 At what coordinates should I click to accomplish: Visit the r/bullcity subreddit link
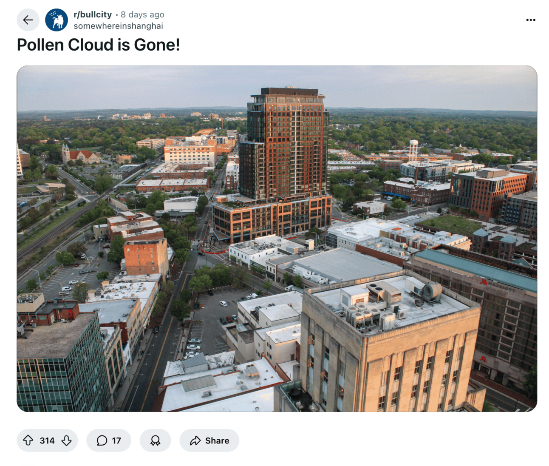click(93, 14)
